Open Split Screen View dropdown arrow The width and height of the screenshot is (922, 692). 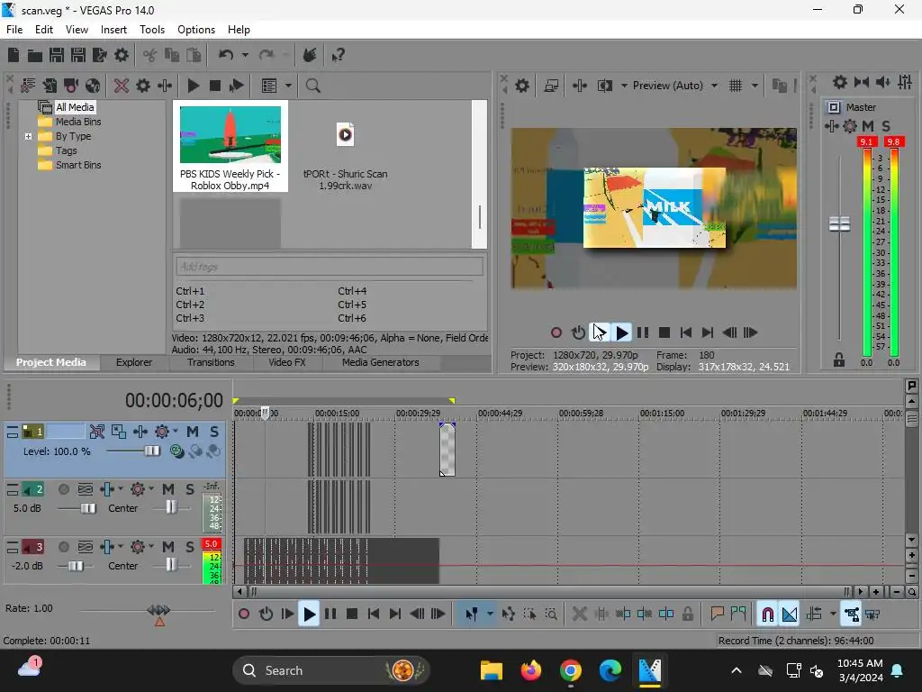pos(624,86)
